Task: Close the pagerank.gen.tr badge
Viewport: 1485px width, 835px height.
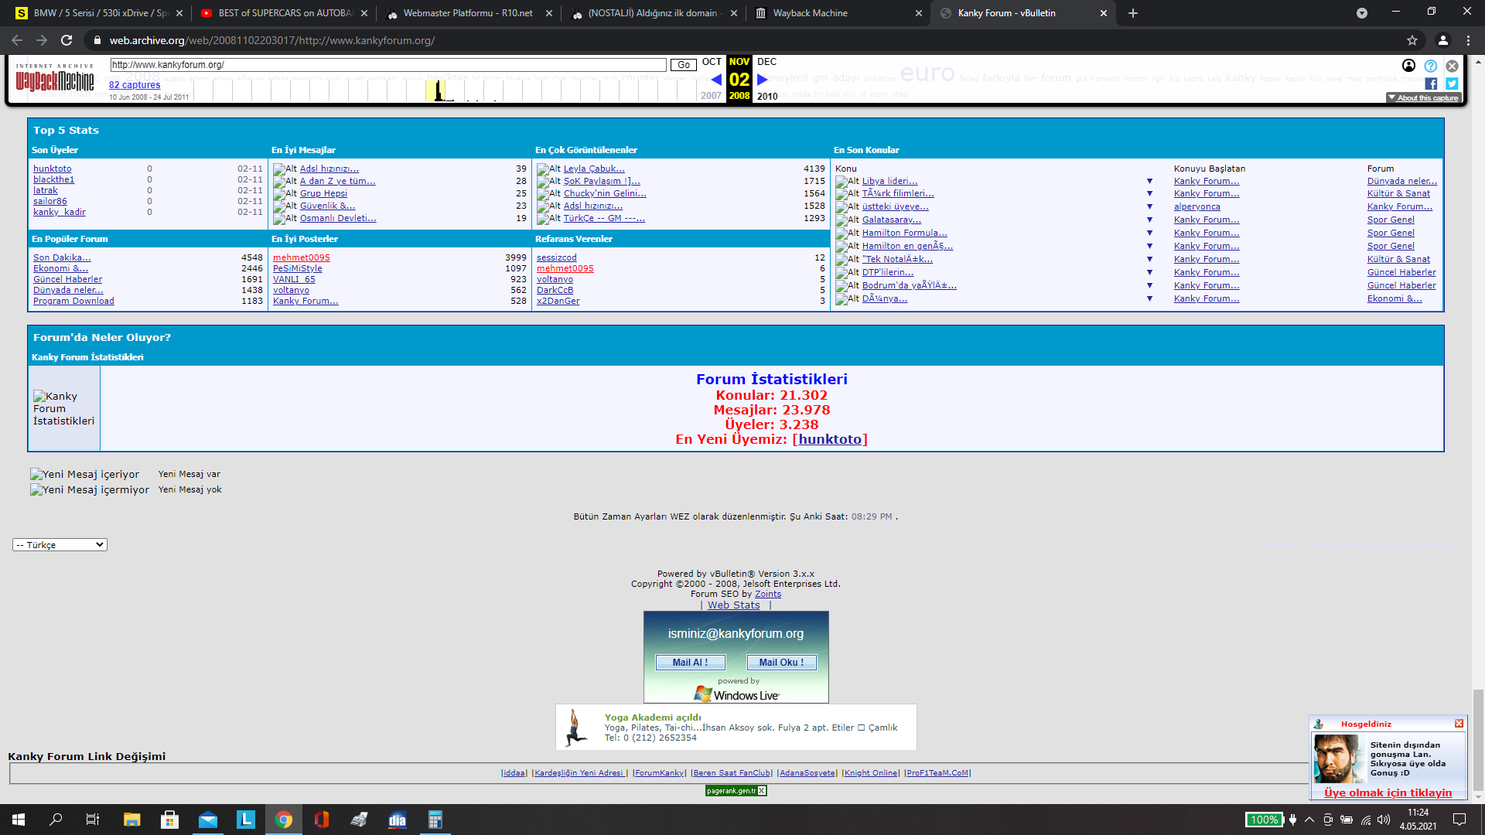Action: point(762,790)
